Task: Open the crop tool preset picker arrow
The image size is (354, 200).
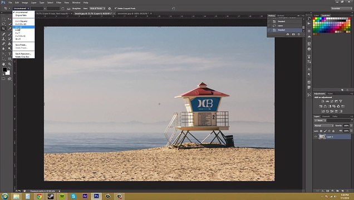Action: (x=9, y=8)
